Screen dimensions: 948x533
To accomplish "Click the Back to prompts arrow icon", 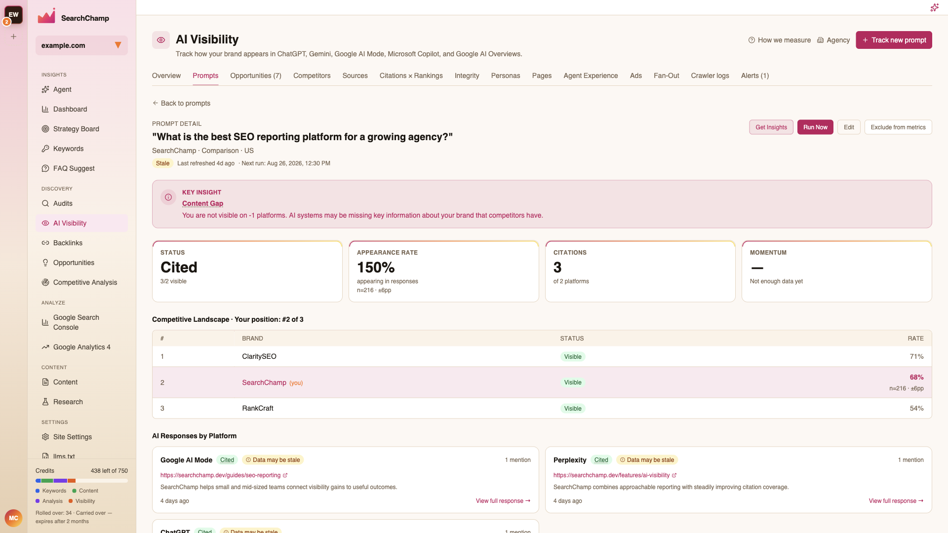I will click(156, 103).
